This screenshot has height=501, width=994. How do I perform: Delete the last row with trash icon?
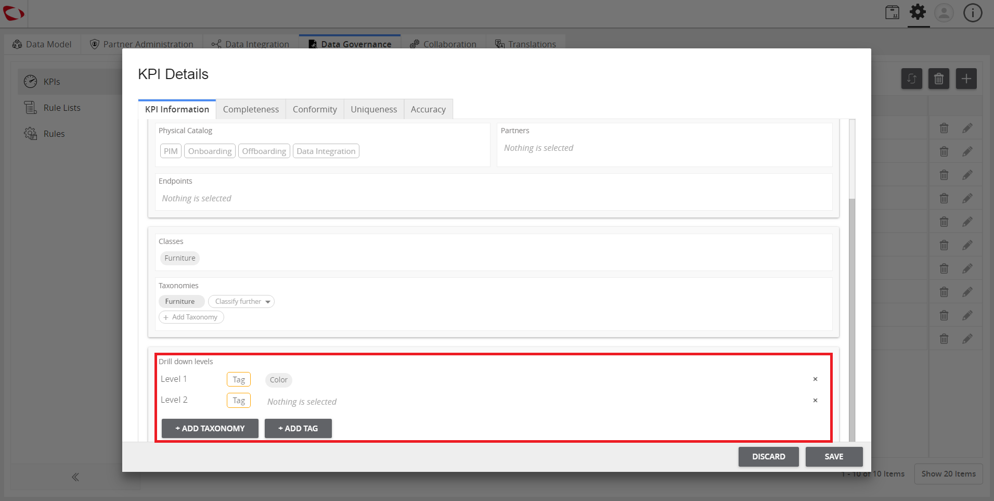[944, 339]
